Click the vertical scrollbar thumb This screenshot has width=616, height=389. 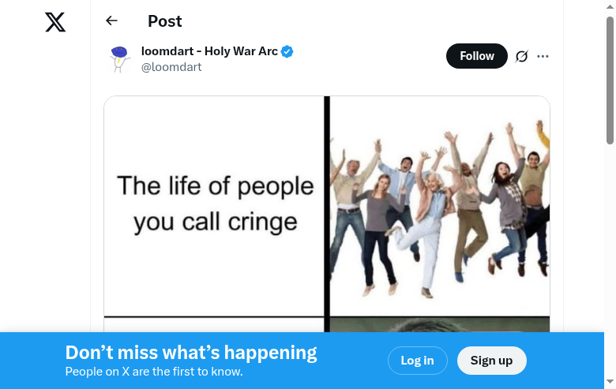610,79
